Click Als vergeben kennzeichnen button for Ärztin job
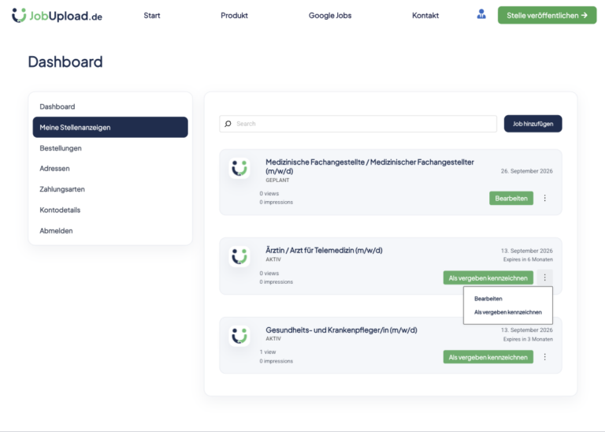The height and width of the screenshot is (432, 605). (488, 278)
